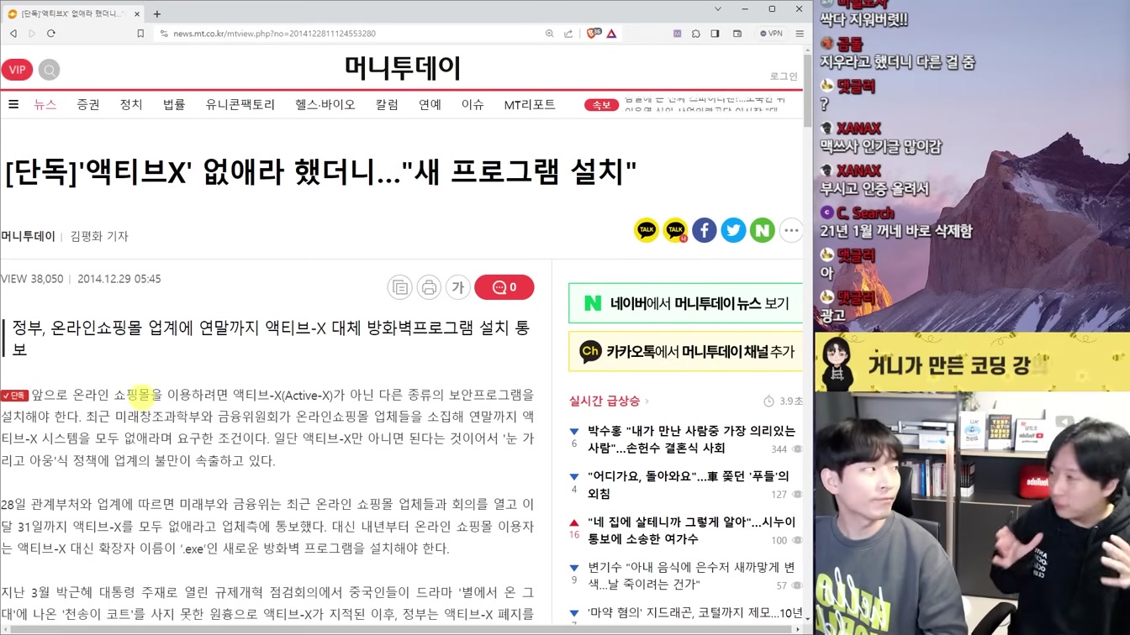
Task: Open the purple M extension icon
Action: [677, 34]
